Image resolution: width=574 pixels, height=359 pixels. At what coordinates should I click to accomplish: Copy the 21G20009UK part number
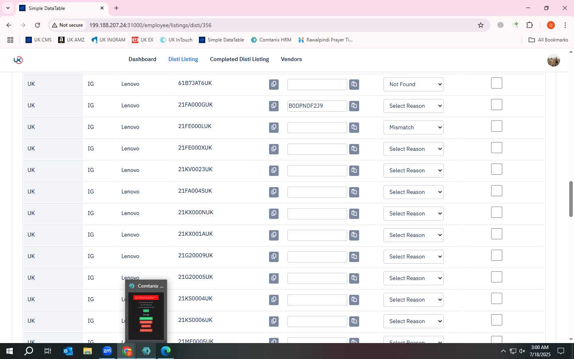pyautogui.click(x=274, y=256)
